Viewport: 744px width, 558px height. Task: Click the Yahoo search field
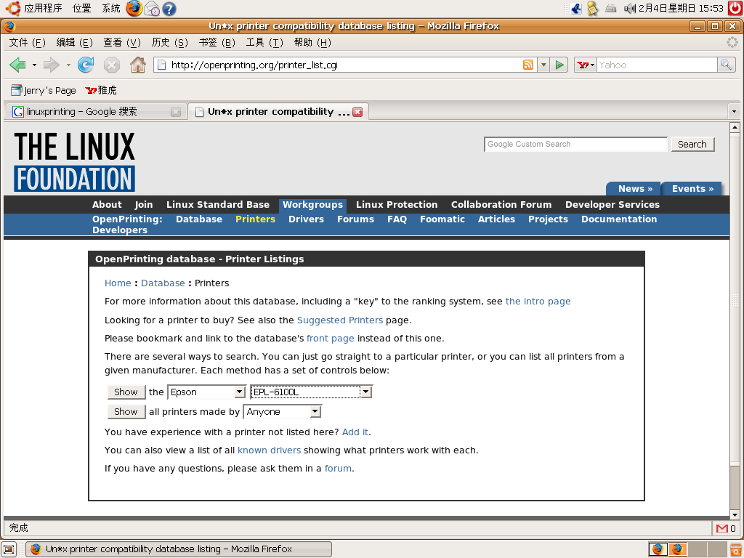[657, 65]
